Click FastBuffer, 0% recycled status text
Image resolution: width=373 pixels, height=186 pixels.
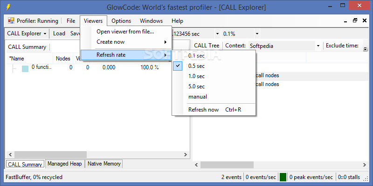coord(34,177)
